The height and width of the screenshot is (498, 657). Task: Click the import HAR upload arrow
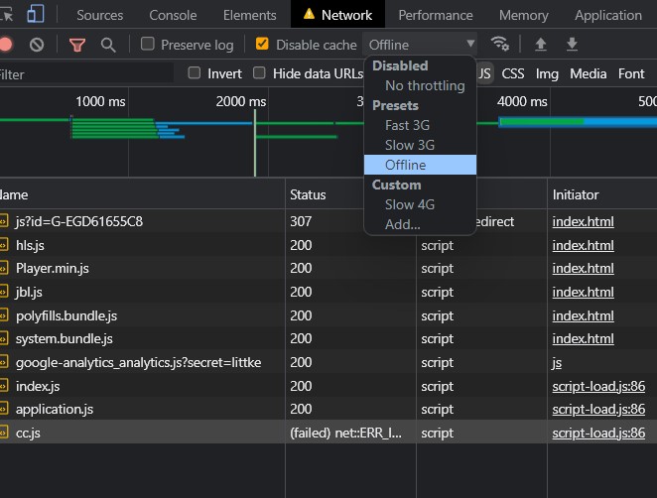point(541,45)
